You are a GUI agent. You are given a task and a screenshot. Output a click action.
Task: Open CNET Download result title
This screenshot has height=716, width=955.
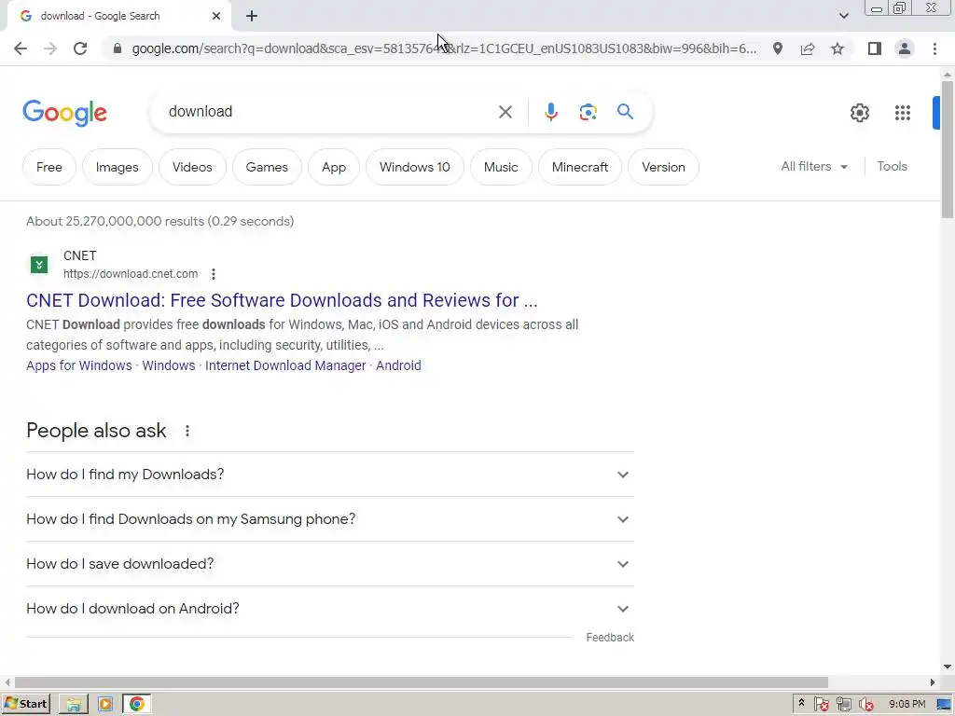click(x=282, y=300)
